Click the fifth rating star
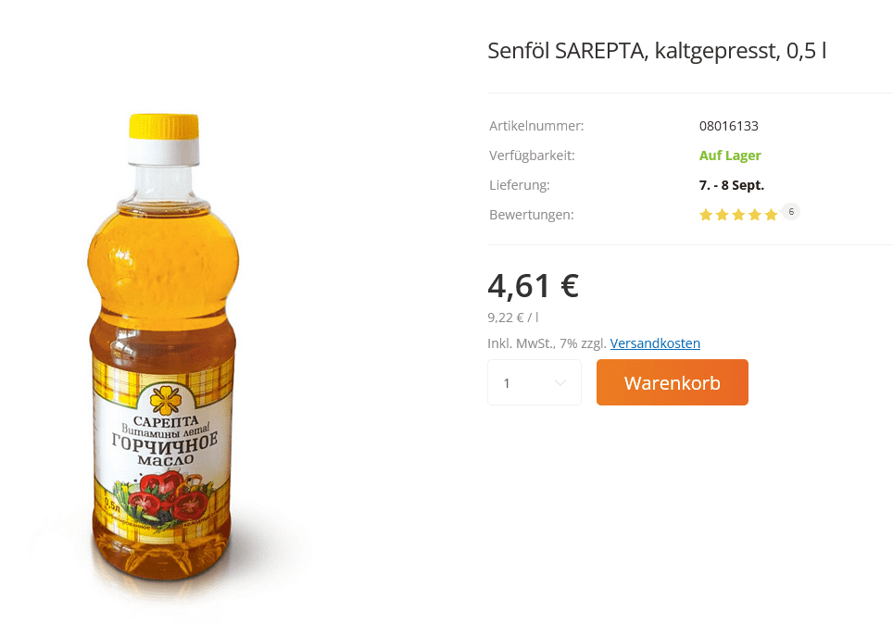The height and width of the screenshot is (623, 893). (771, 215)
